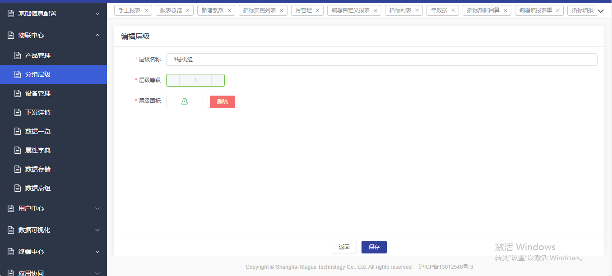Click the icon next to 数据可视化

11,230
